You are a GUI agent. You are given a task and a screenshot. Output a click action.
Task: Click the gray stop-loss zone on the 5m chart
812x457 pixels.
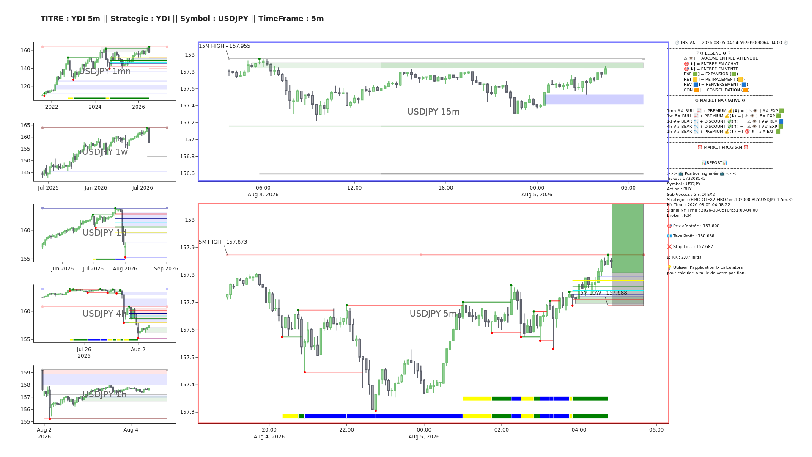628,289
